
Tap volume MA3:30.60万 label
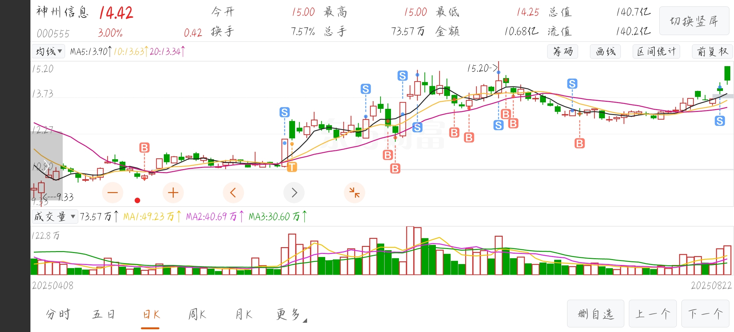coord(278,216)
